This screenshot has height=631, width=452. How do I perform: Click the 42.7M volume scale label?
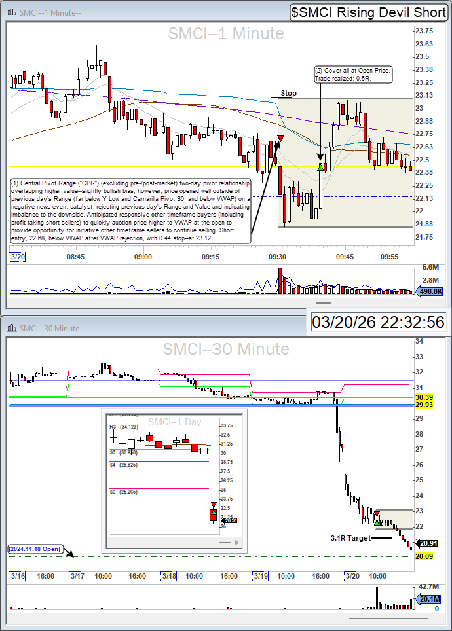tap(429, 586)
